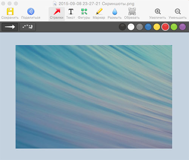This screenshot has width=189, height=160.
Task: Click the Увеличить zoom in magnifier
Action: tap(158, 11)
